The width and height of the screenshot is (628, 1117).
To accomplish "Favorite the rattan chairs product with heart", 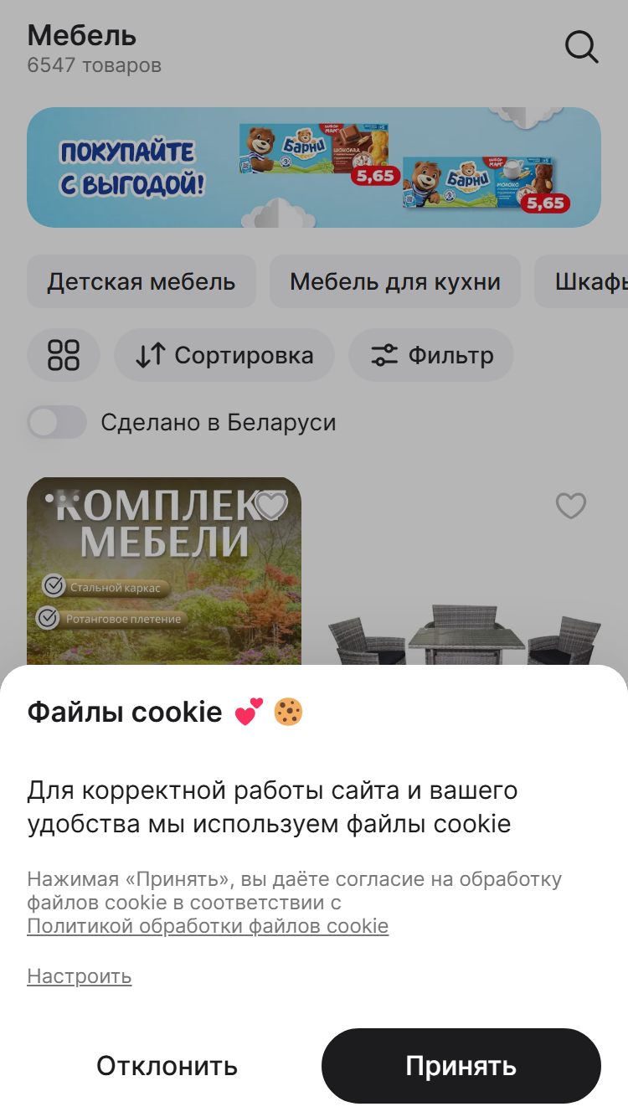I will point(571,506).
